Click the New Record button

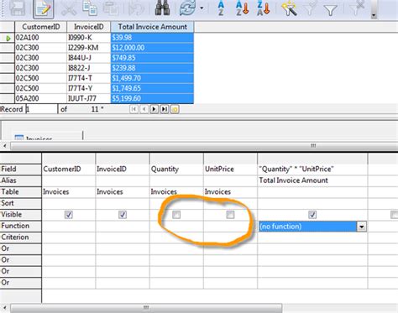(x=175, y=109)
